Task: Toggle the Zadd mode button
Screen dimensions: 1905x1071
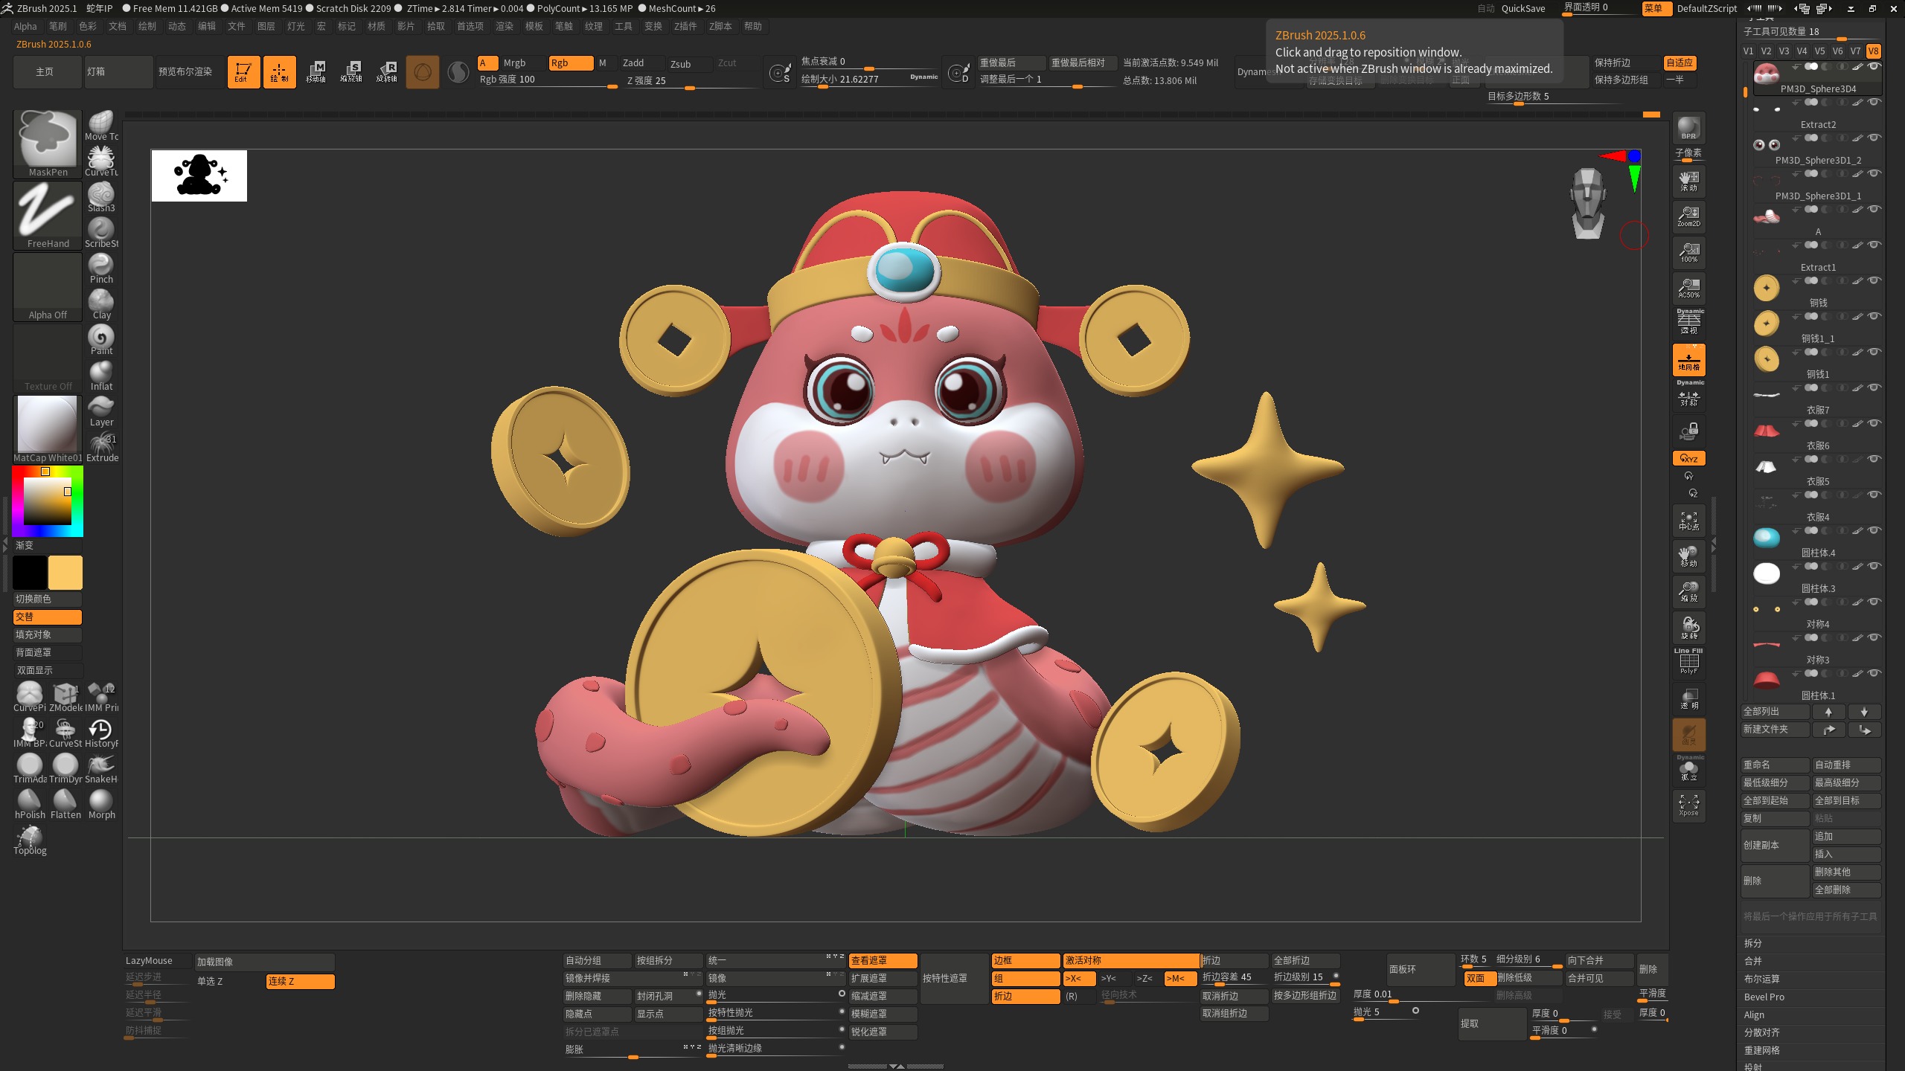Action: (641, 63)
